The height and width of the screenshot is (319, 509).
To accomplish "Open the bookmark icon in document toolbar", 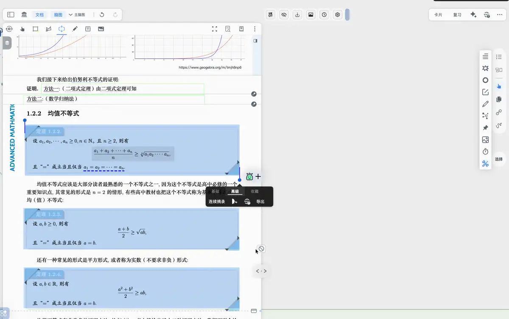I will [241, 29].
